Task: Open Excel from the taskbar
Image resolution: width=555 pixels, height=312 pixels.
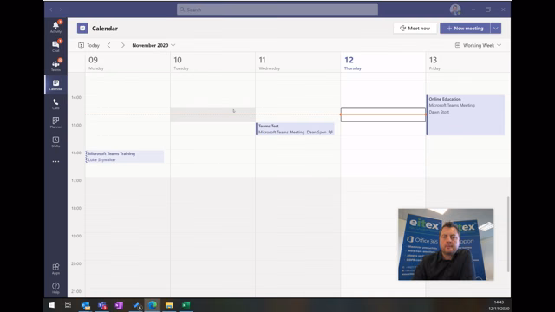Action: [x=186, y=305]
